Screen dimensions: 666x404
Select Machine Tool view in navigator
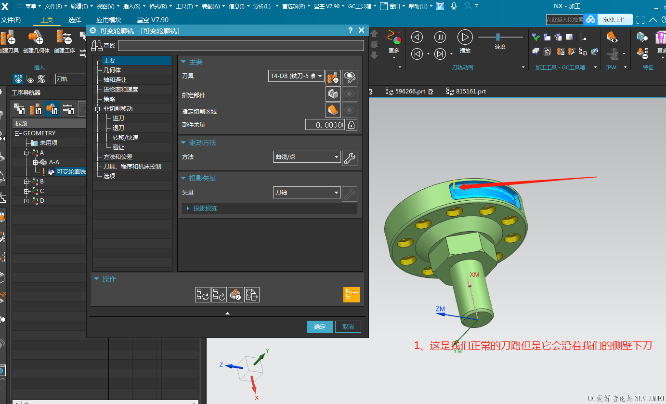[x=36, y=109]
